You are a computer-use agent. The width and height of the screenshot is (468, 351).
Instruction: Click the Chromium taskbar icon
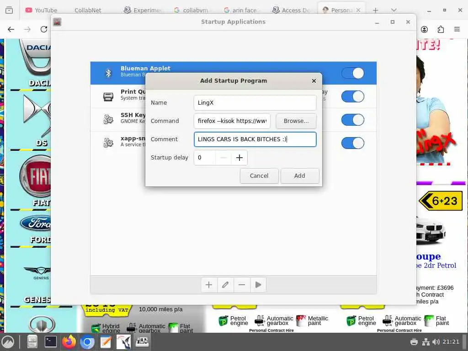pyautogui.click(x=87, y=342)
